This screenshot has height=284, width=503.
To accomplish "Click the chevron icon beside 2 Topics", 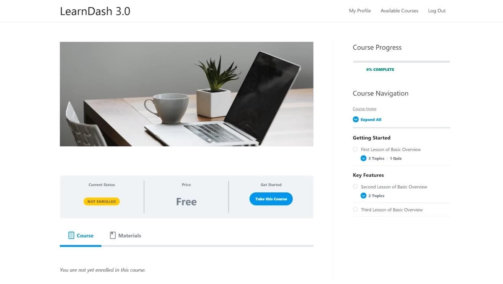I will pyautogui.click(x=363, y=196).
